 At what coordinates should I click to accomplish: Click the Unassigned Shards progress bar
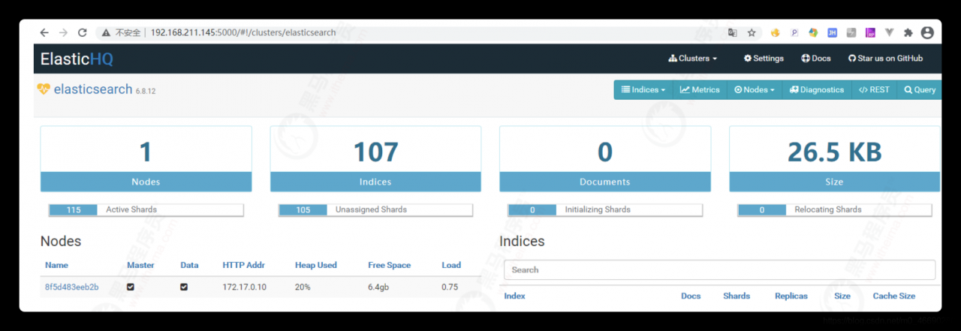(376, 210)
